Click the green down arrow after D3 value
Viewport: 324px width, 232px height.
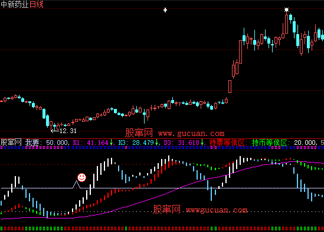point(202,142)
